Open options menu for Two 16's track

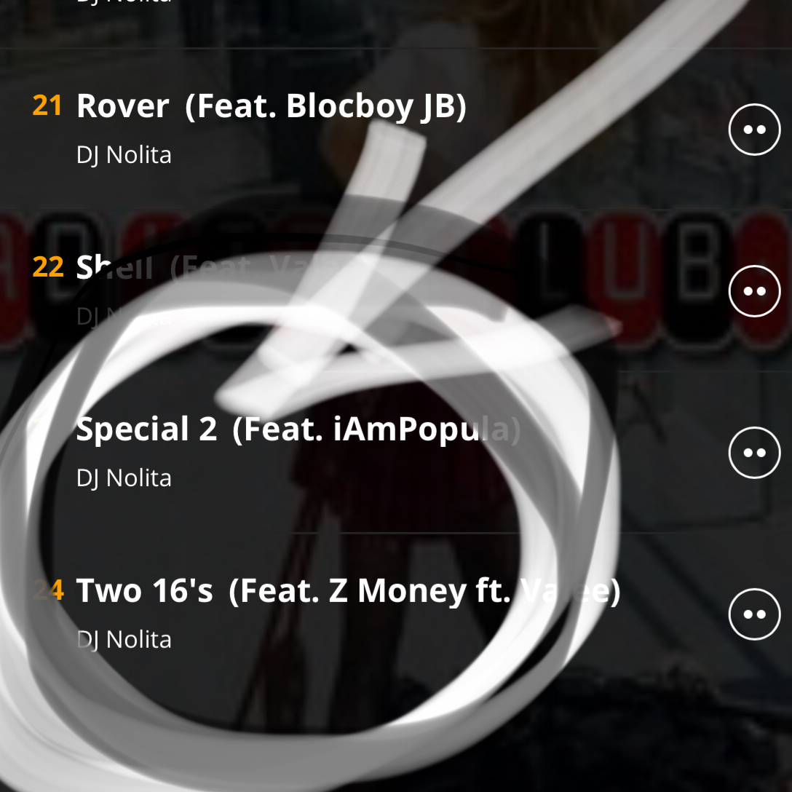coord(755,614)
